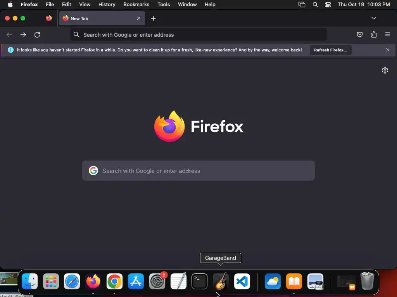Open the Help menu
Screen dimensions: 397x297
(210, 4)
